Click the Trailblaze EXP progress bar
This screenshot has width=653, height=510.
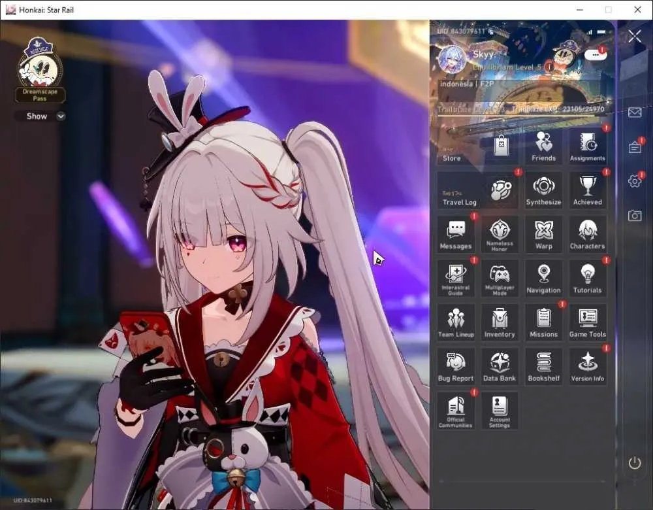pos(520,114)
